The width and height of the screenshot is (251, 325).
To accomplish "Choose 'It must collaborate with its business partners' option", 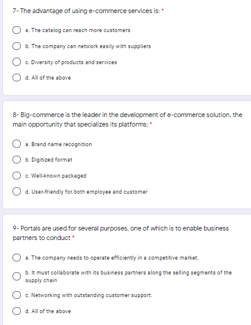I will tap(17, 276).
